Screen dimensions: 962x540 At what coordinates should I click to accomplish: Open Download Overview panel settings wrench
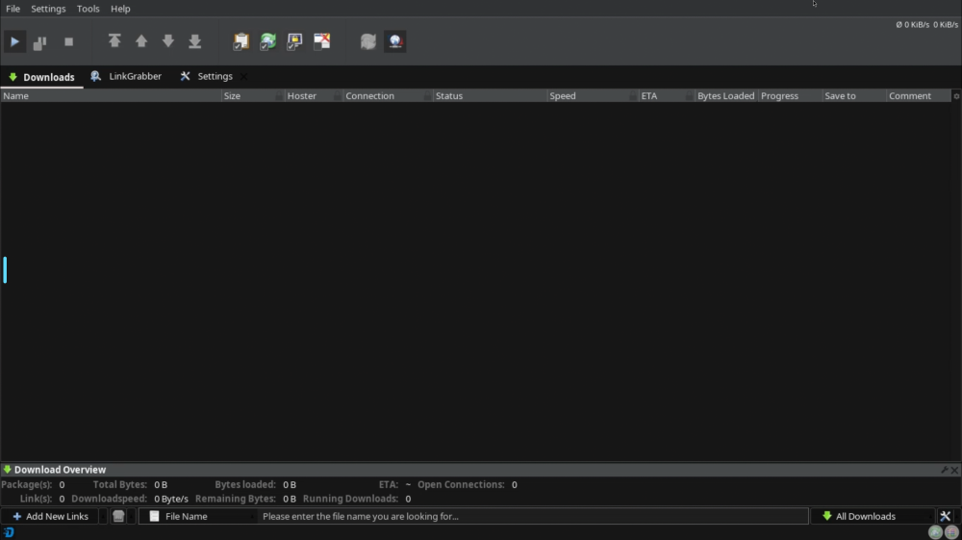(x=945, y=470)
